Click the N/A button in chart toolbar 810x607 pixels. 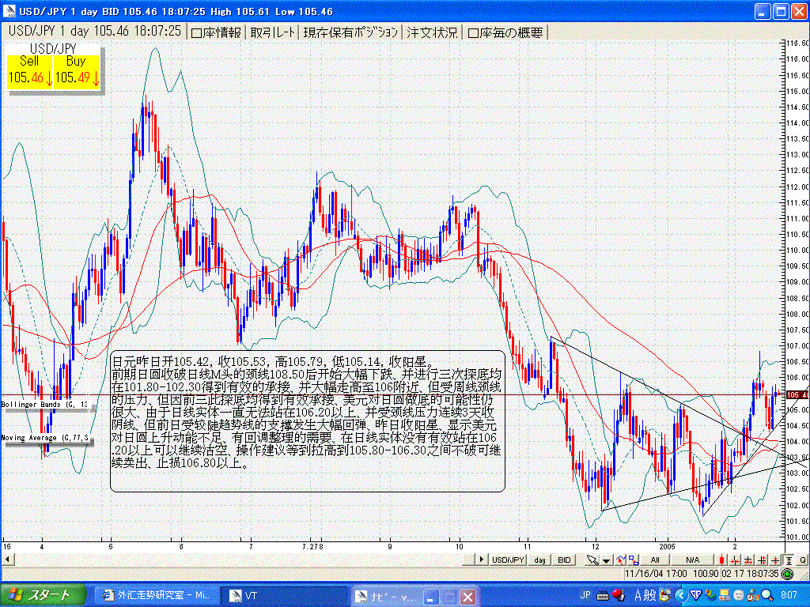click(692, 560)
